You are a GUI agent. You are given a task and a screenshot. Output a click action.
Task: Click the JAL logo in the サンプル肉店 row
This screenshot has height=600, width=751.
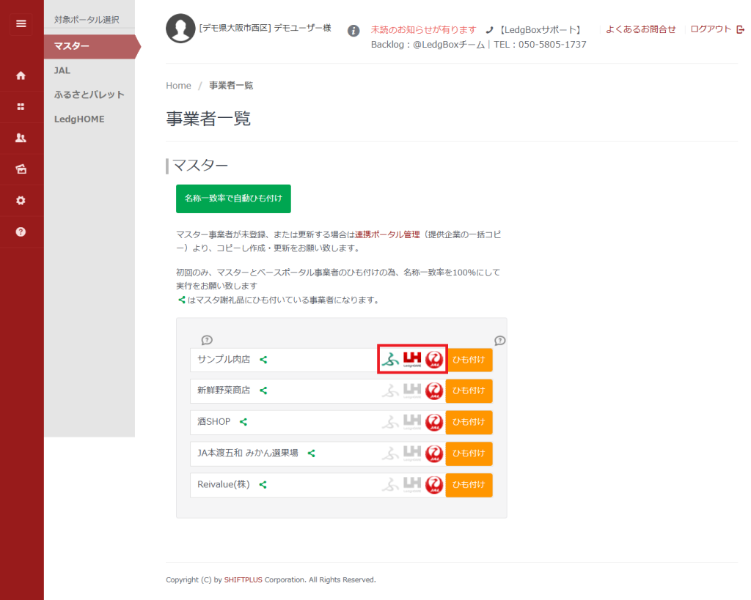[434, 360]
